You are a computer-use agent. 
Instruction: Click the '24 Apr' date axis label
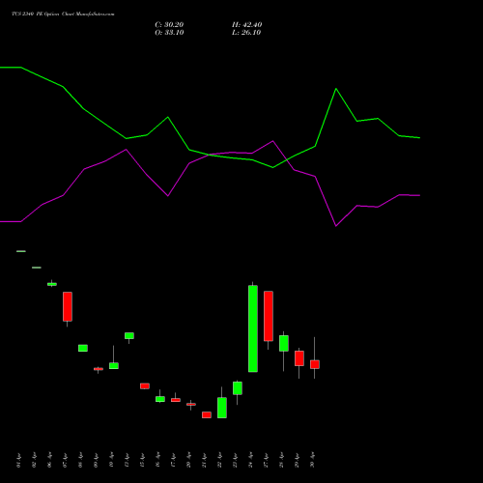click(250, 460)
